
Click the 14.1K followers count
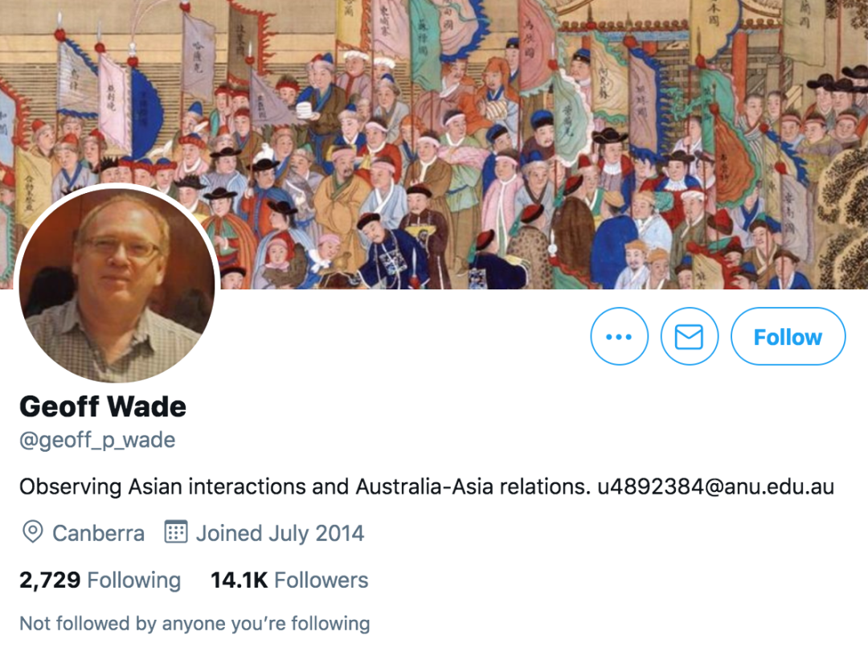[x=240, y=580]
